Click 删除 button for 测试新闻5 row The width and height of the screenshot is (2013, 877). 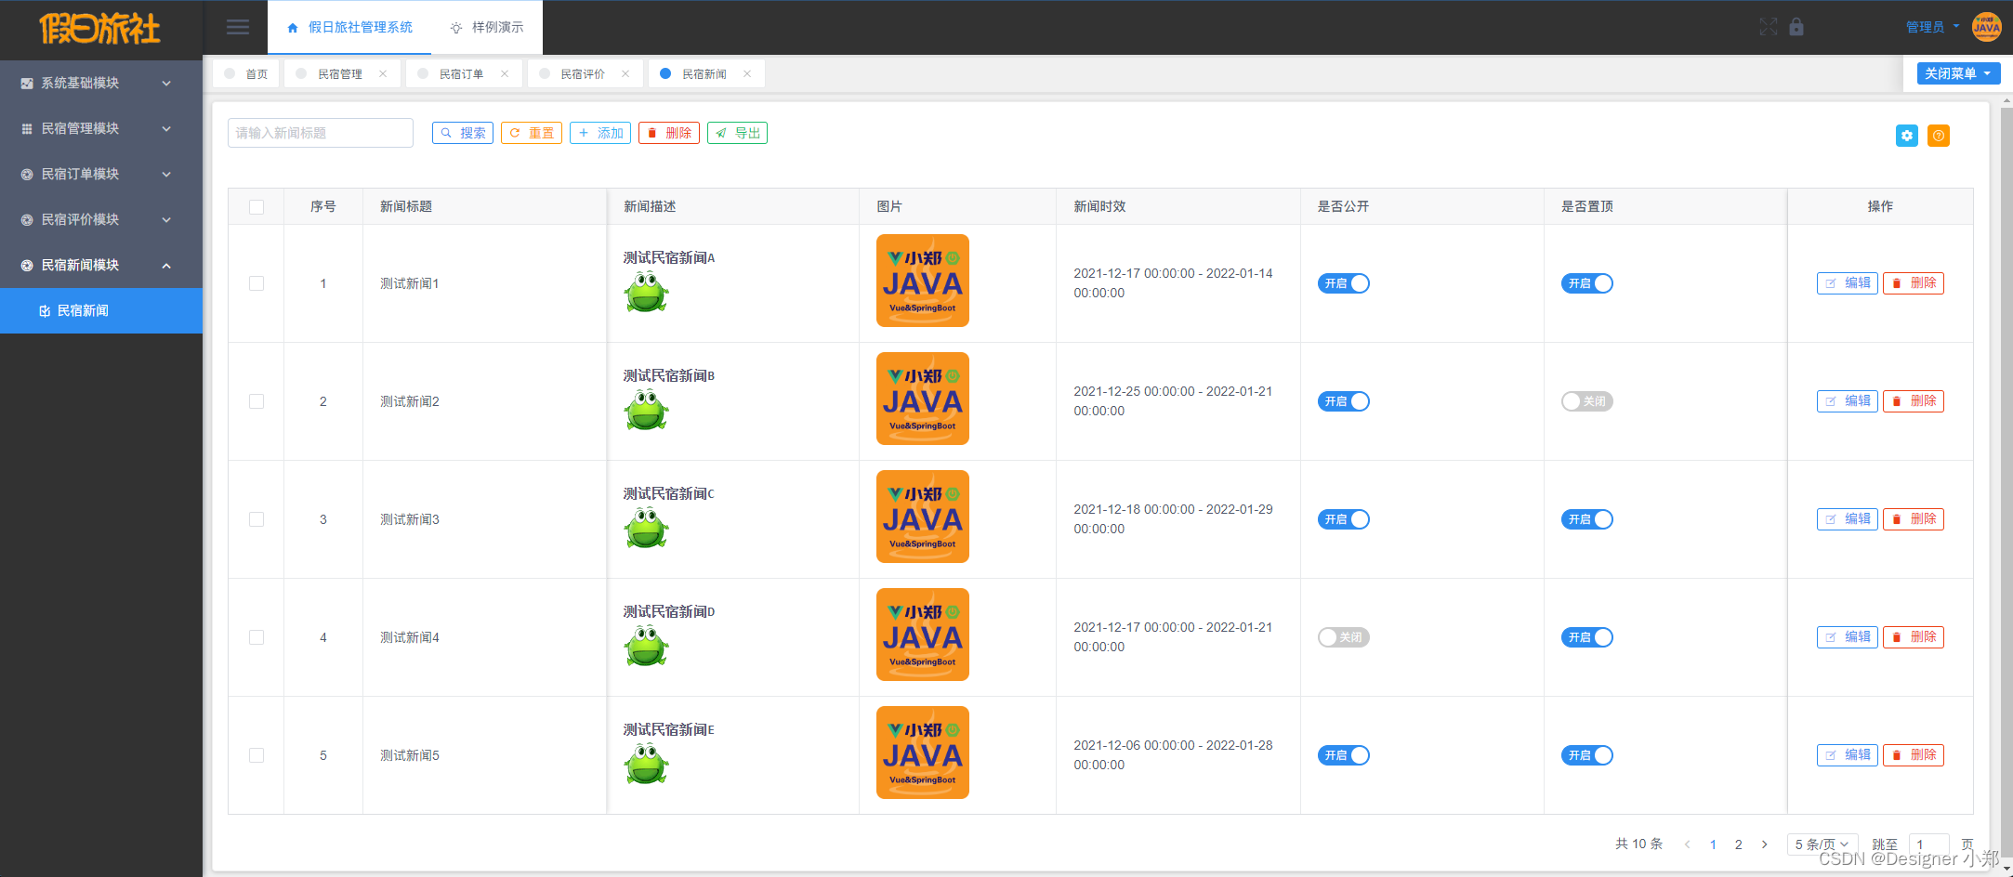coord(1914,755)
